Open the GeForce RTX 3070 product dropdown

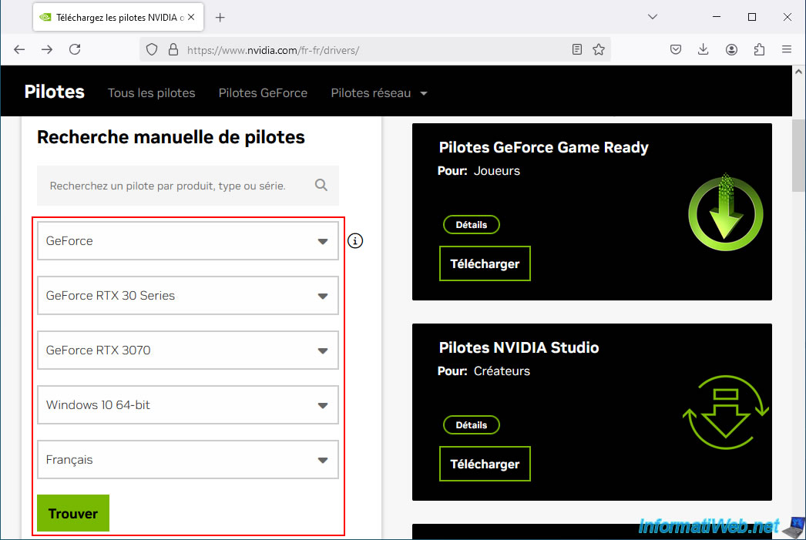(187, 350)
